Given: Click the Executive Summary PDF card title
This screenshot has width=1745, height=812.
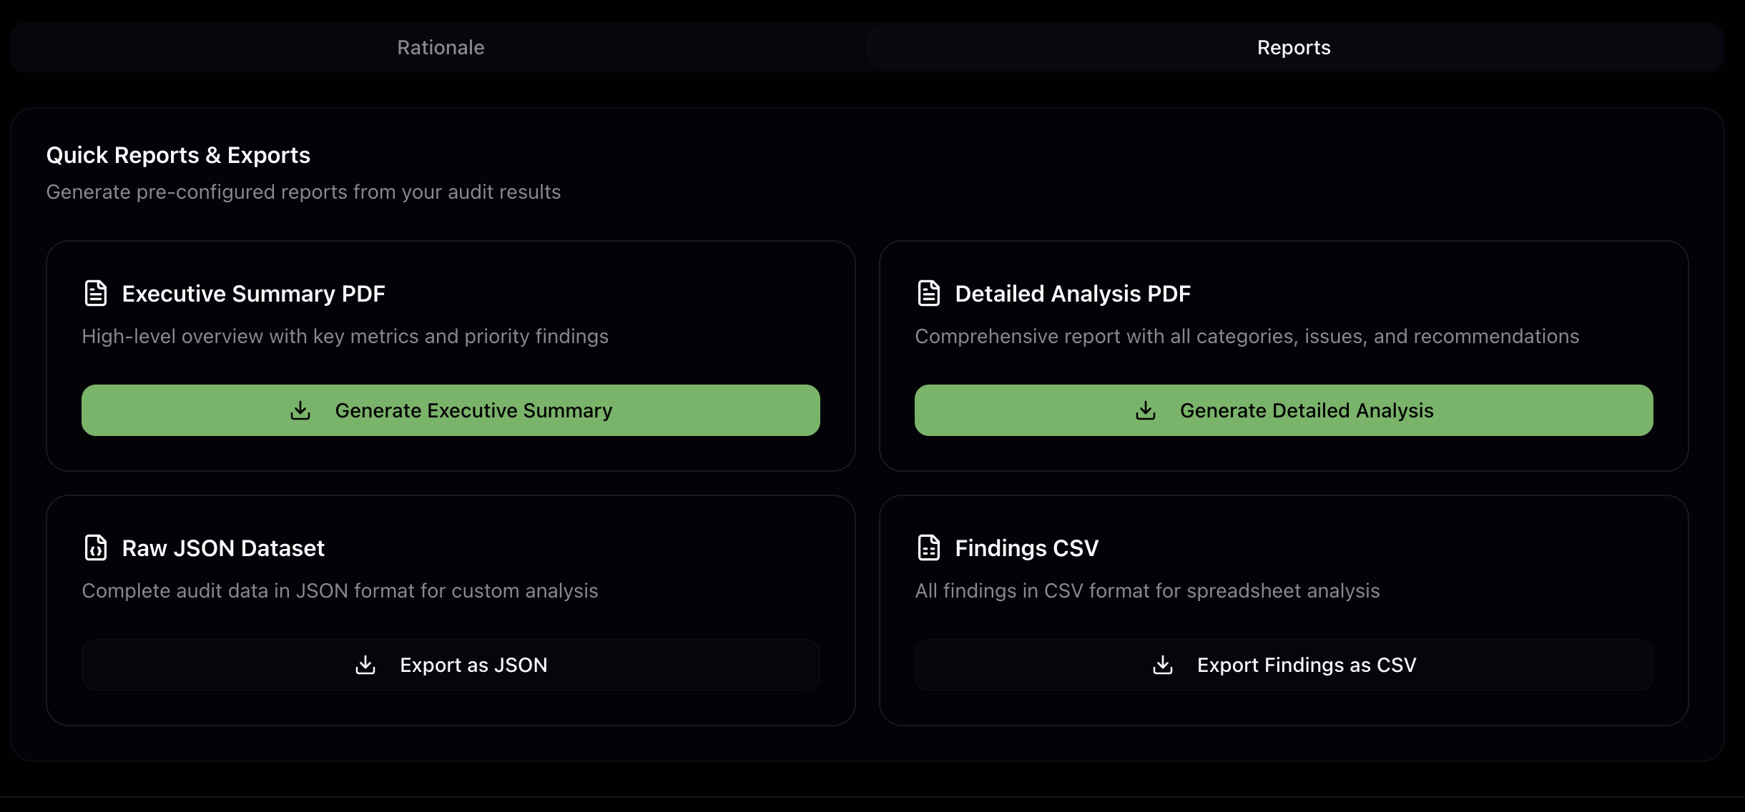Looking at the screenshot, I should pos(253,294).
